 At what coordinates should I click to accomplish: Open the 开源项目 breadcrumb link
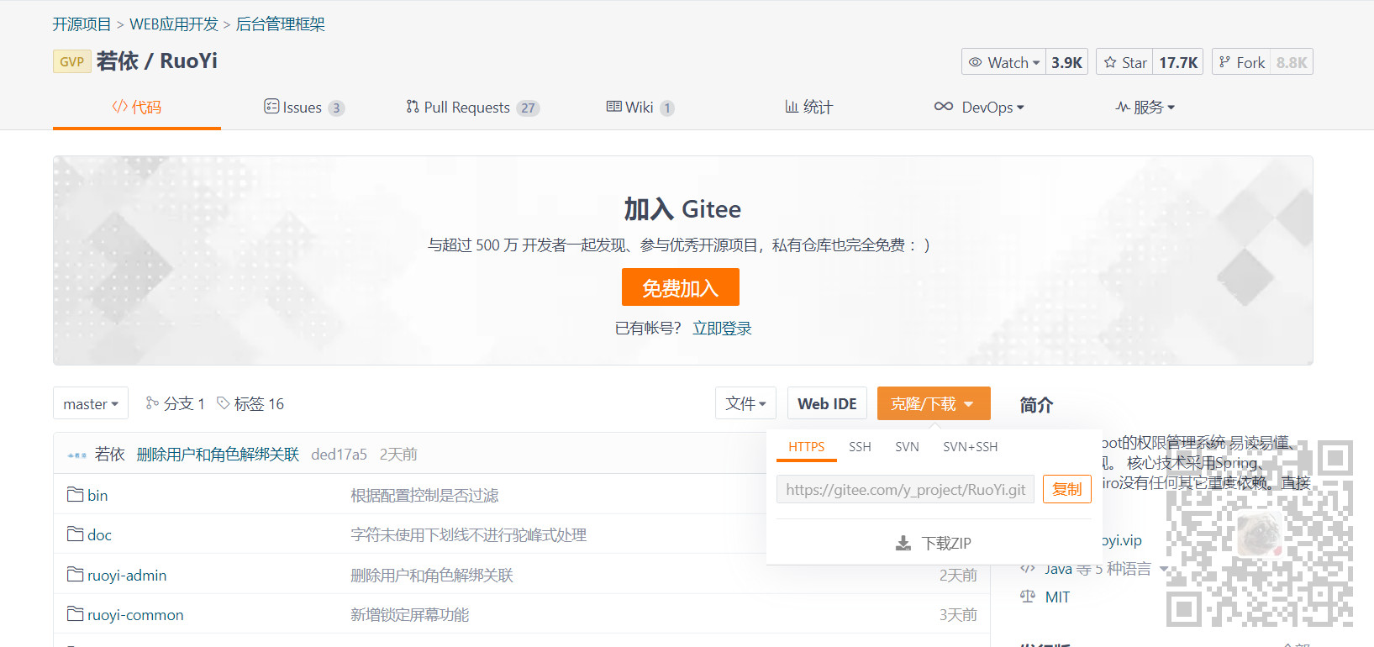point(82,24)
